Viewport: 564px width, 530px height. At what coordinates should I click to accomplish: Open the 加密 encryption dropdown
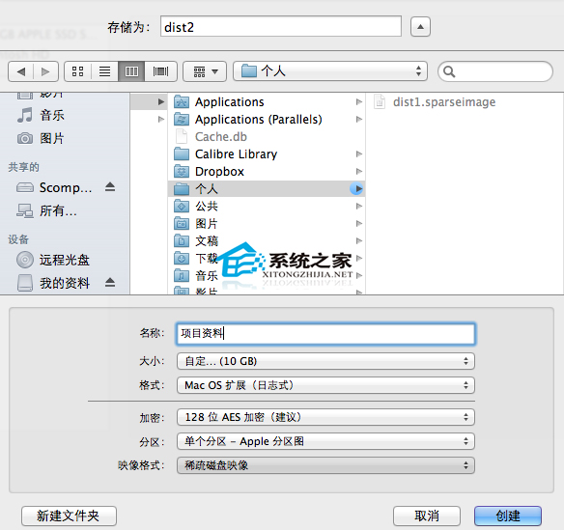click(325, 417)
